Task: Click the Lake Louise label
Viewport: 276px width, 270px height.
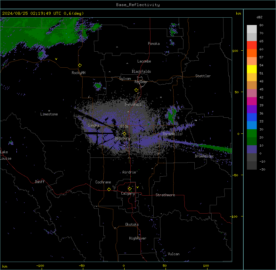Action: click(x=6, y=155)
